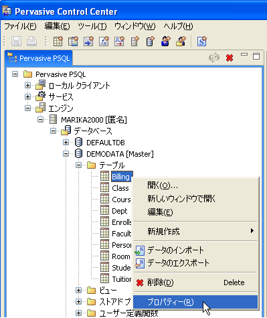Select the Pervasive PSQL tab

39,58
